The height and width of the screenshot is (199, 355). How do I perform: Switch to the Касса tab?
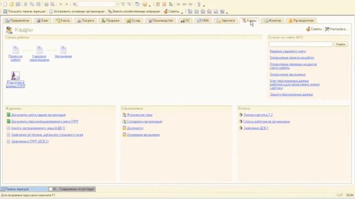tap(63, 20)
